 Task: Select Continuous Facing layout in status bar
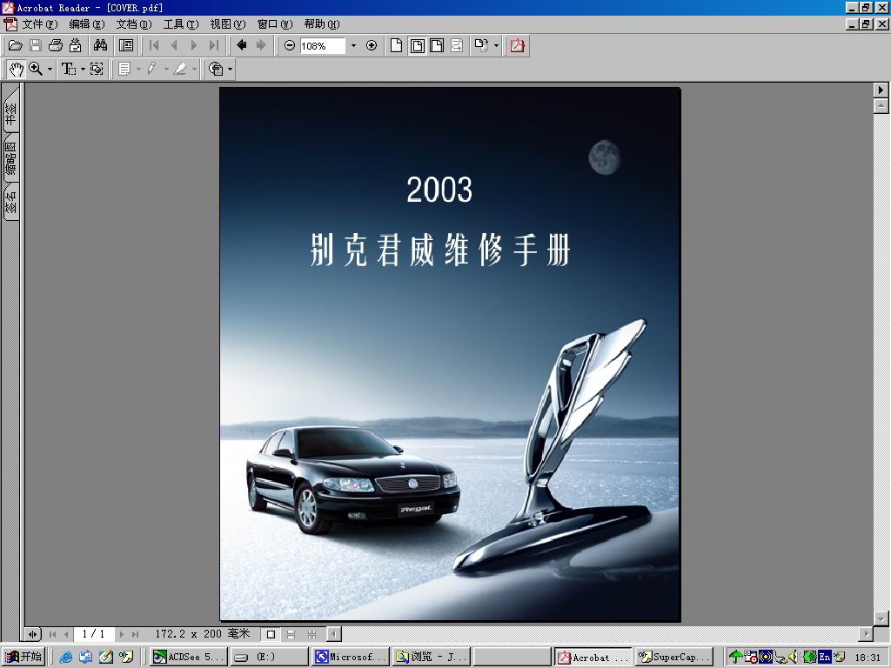tap(312, 634)
